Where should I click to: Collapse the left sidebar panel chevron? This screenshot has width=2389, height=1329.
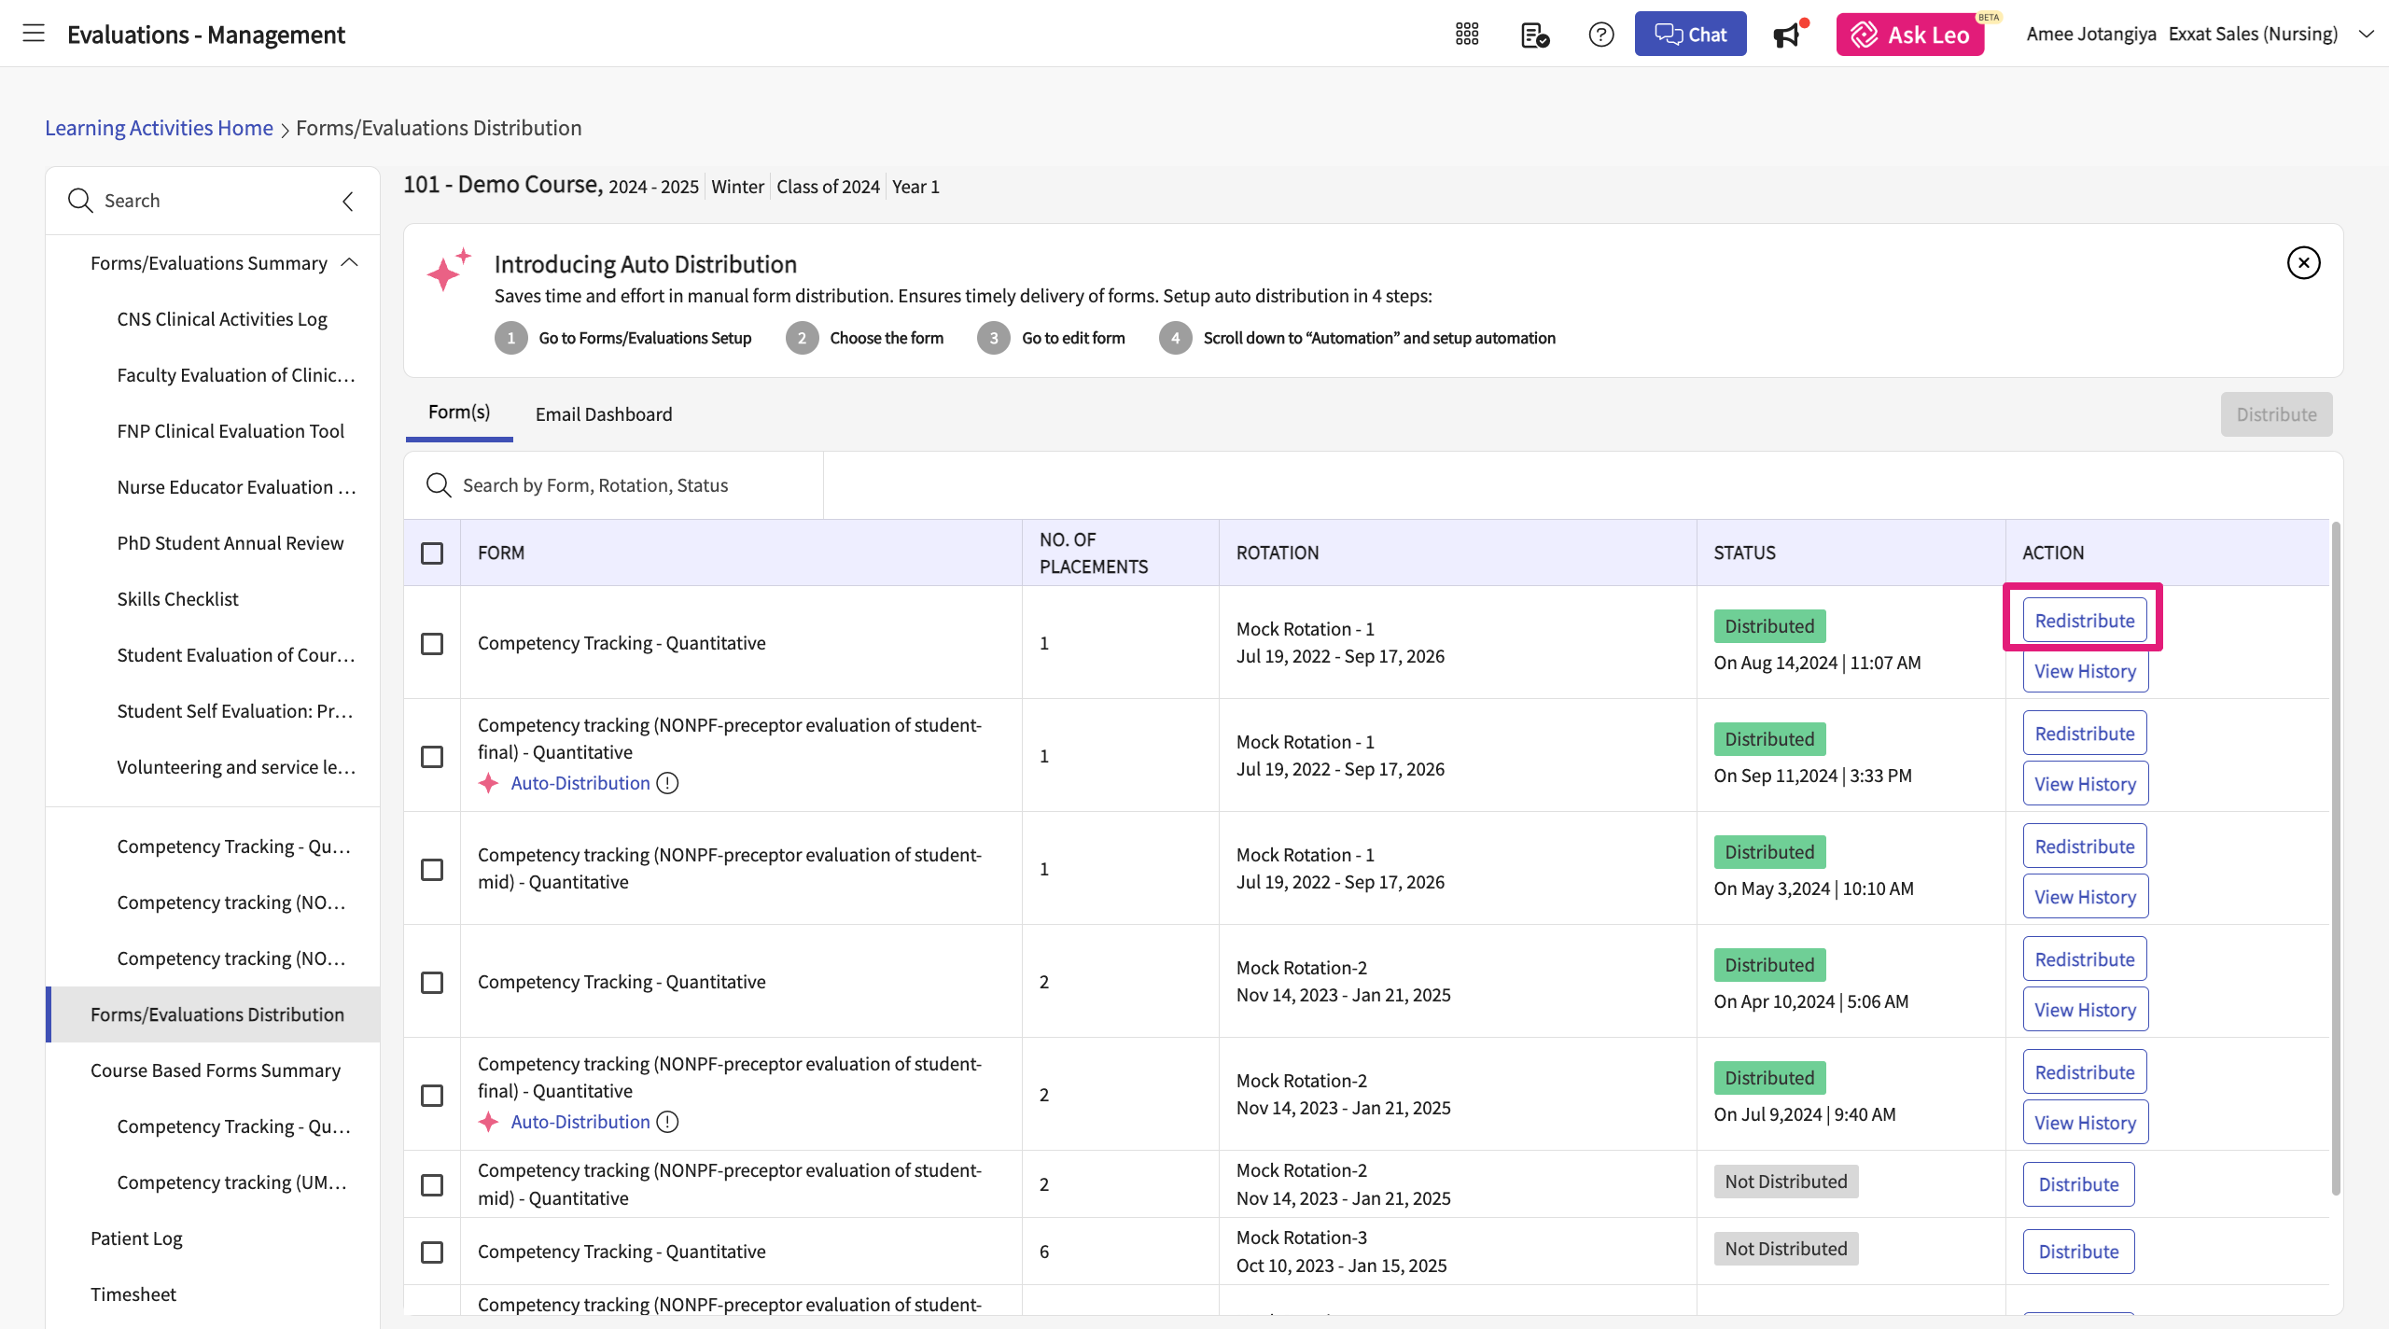point(348,201)
